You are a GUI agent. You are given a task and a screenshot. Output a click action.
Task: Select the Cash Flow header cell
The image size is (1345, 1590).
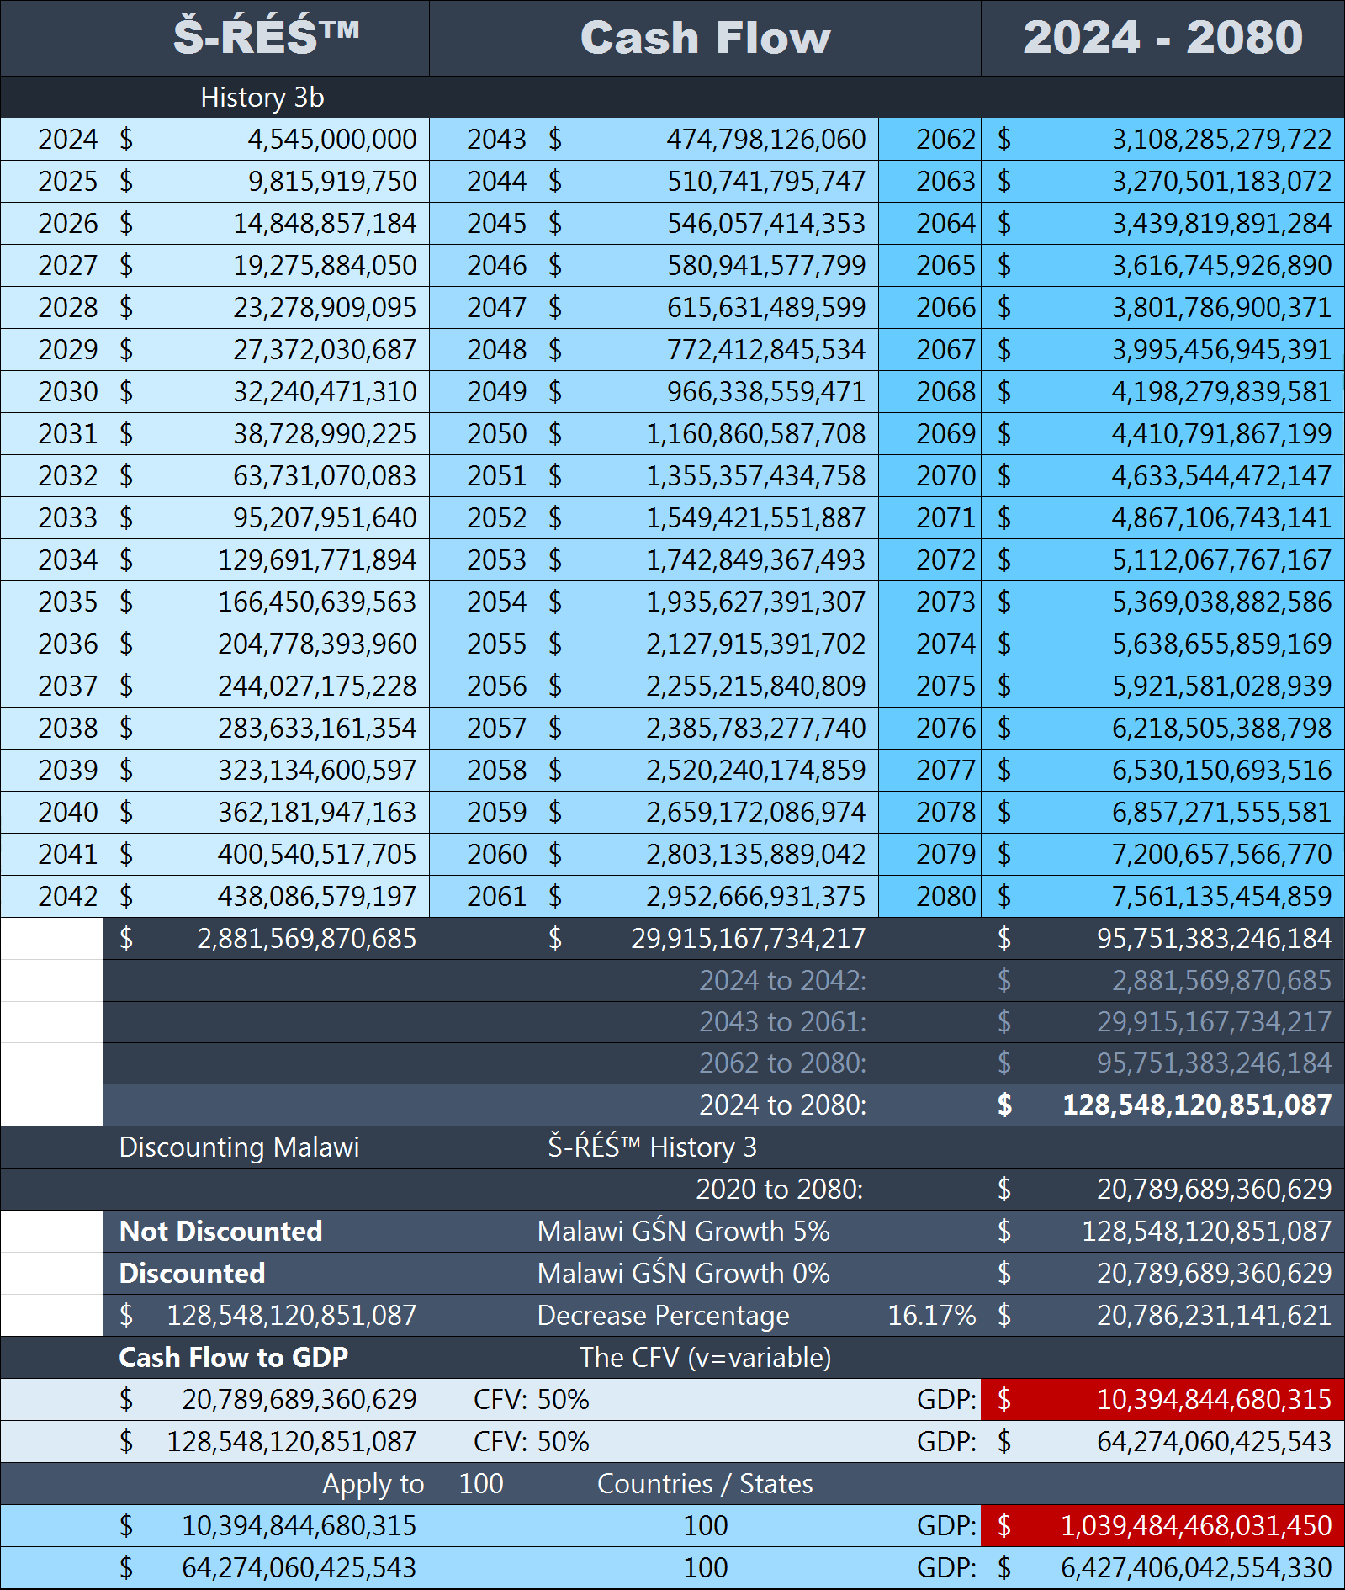click(705, 38)
